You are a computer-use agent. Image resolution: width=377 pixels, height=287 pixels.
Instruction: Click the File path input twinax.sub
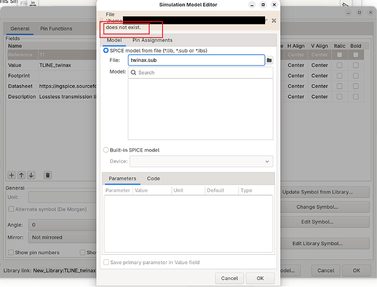(196, 60)
